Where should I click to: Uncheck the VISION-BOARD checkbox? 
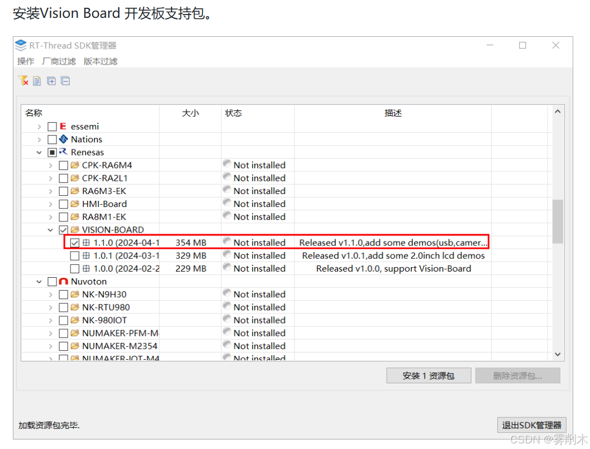tap(64, 230)
